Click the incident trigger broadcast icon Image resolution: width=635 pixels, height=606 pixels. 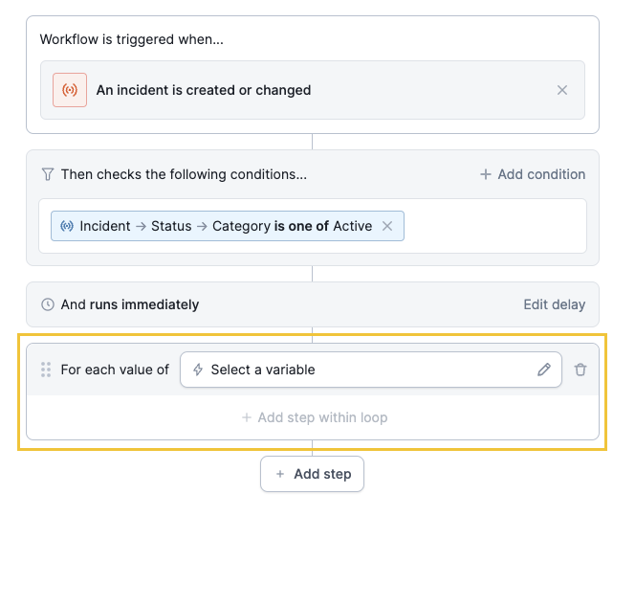(x=70, y=90)
